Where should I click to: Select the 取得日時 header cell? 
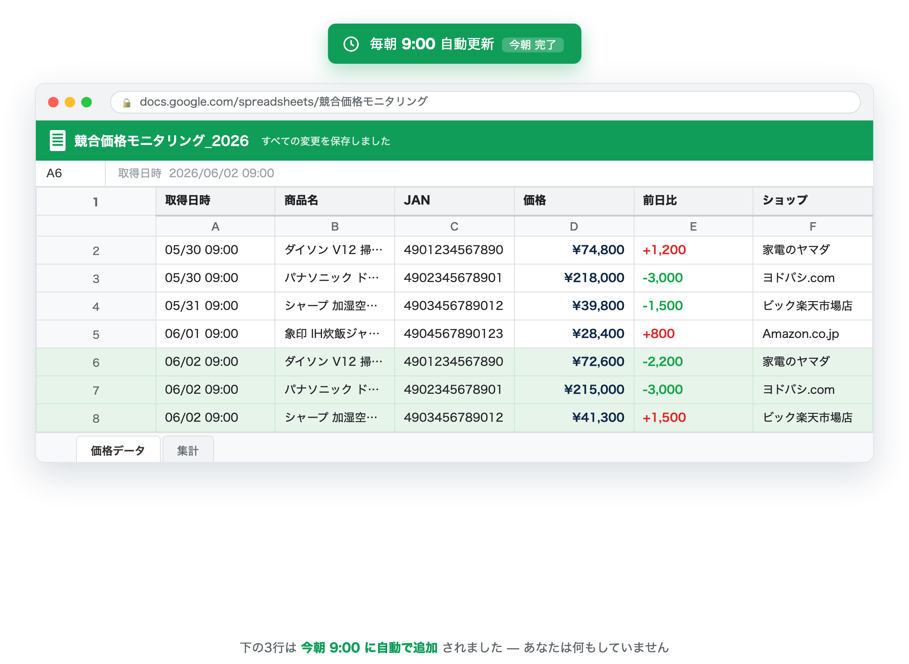215,201
